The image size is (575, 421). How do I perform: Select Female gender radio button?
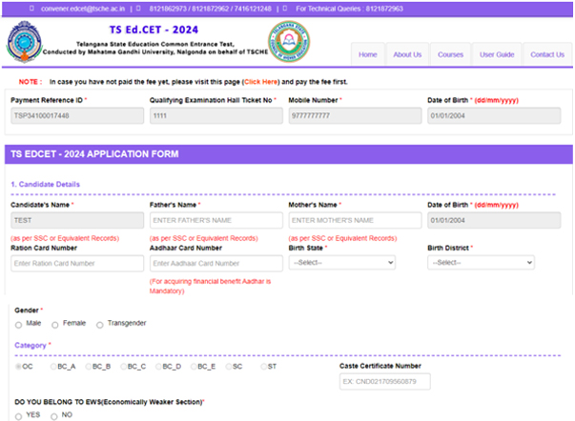55,325
